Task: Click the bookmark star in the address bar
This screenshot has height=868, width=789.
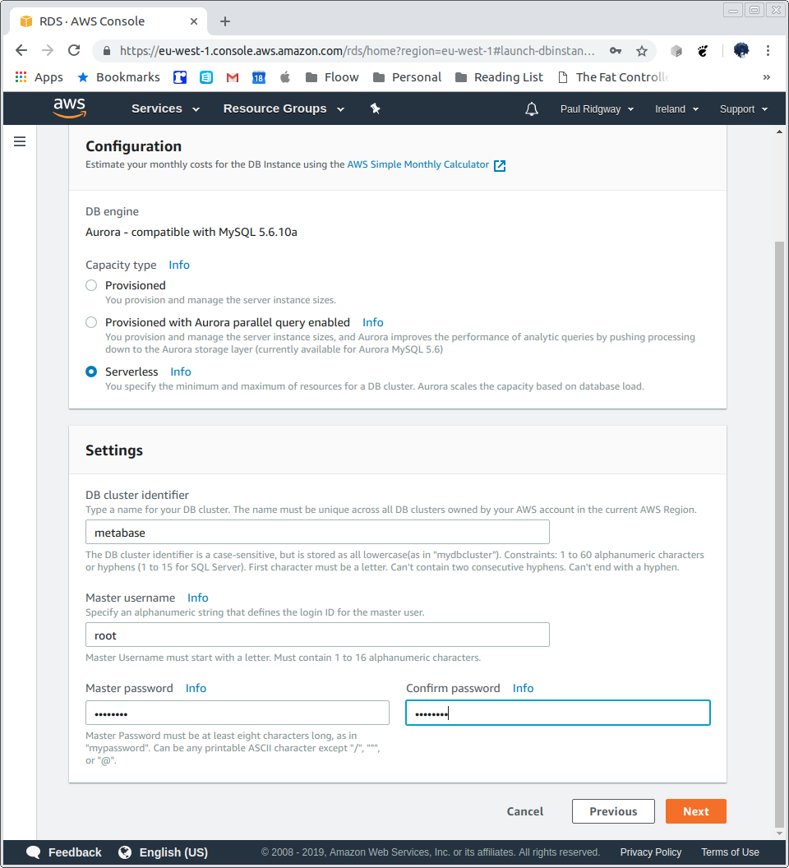Action: (642, 50)
